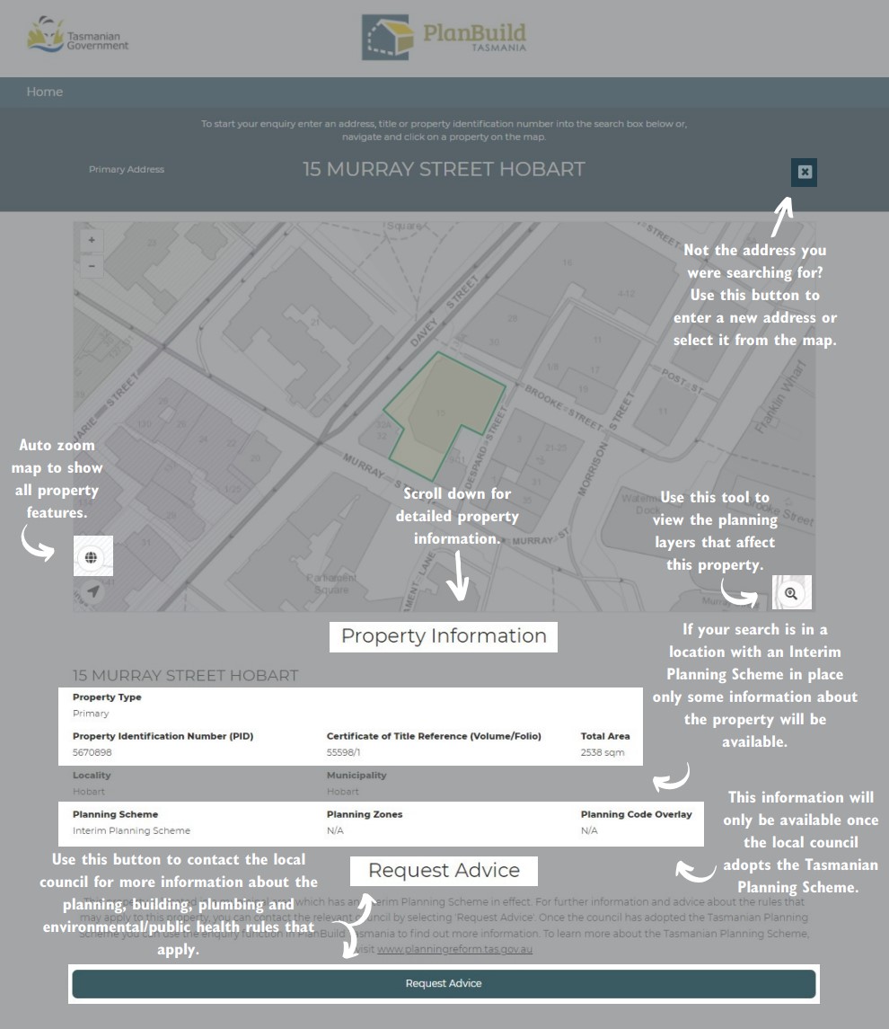The image size is (889, 1029).
Task: Click the Property Information heading
Action: click(x=444, y=636)
